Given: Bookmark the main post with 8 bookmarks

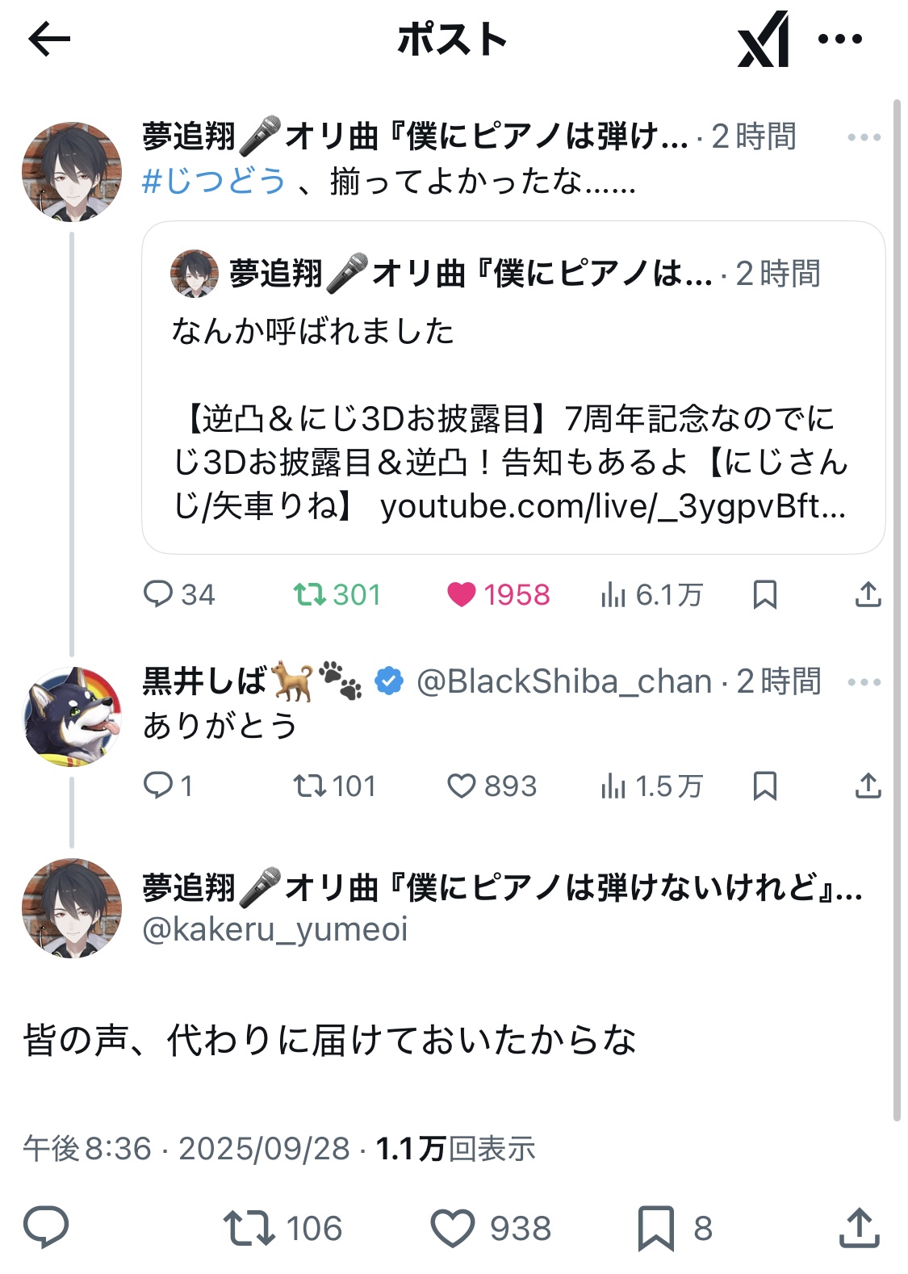Looking at the screenshot, I should (655, 1228).
